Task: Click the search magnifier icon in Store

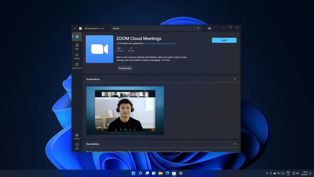Action: pos(198,28)
